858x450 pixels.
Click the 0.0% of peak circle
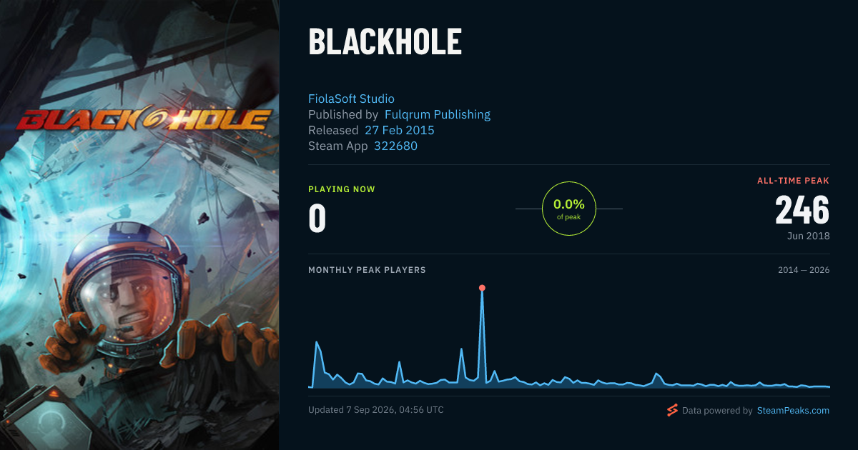click(569, 209)
